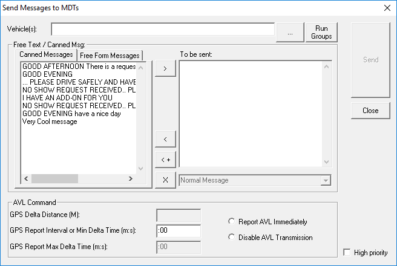Open the Normal Message dropdown
Screen dimensions: 397x266
[x=326, y=180]
